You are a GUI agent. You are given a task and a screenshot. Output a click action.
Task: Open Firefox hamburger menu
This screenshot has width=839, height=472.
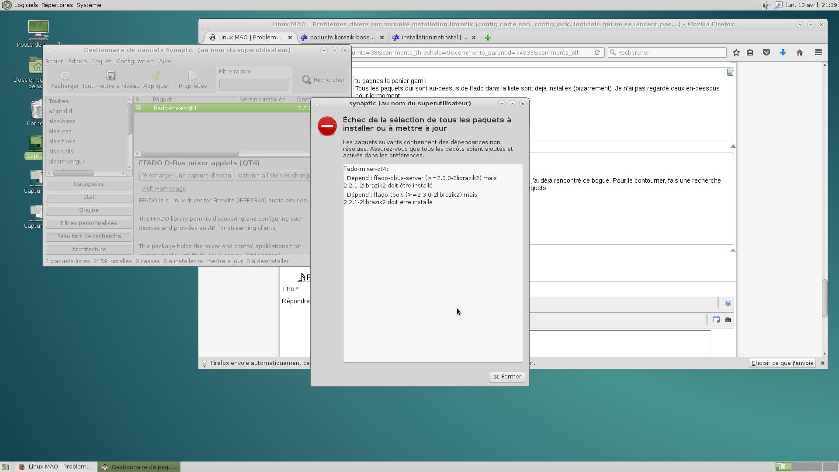818,52
